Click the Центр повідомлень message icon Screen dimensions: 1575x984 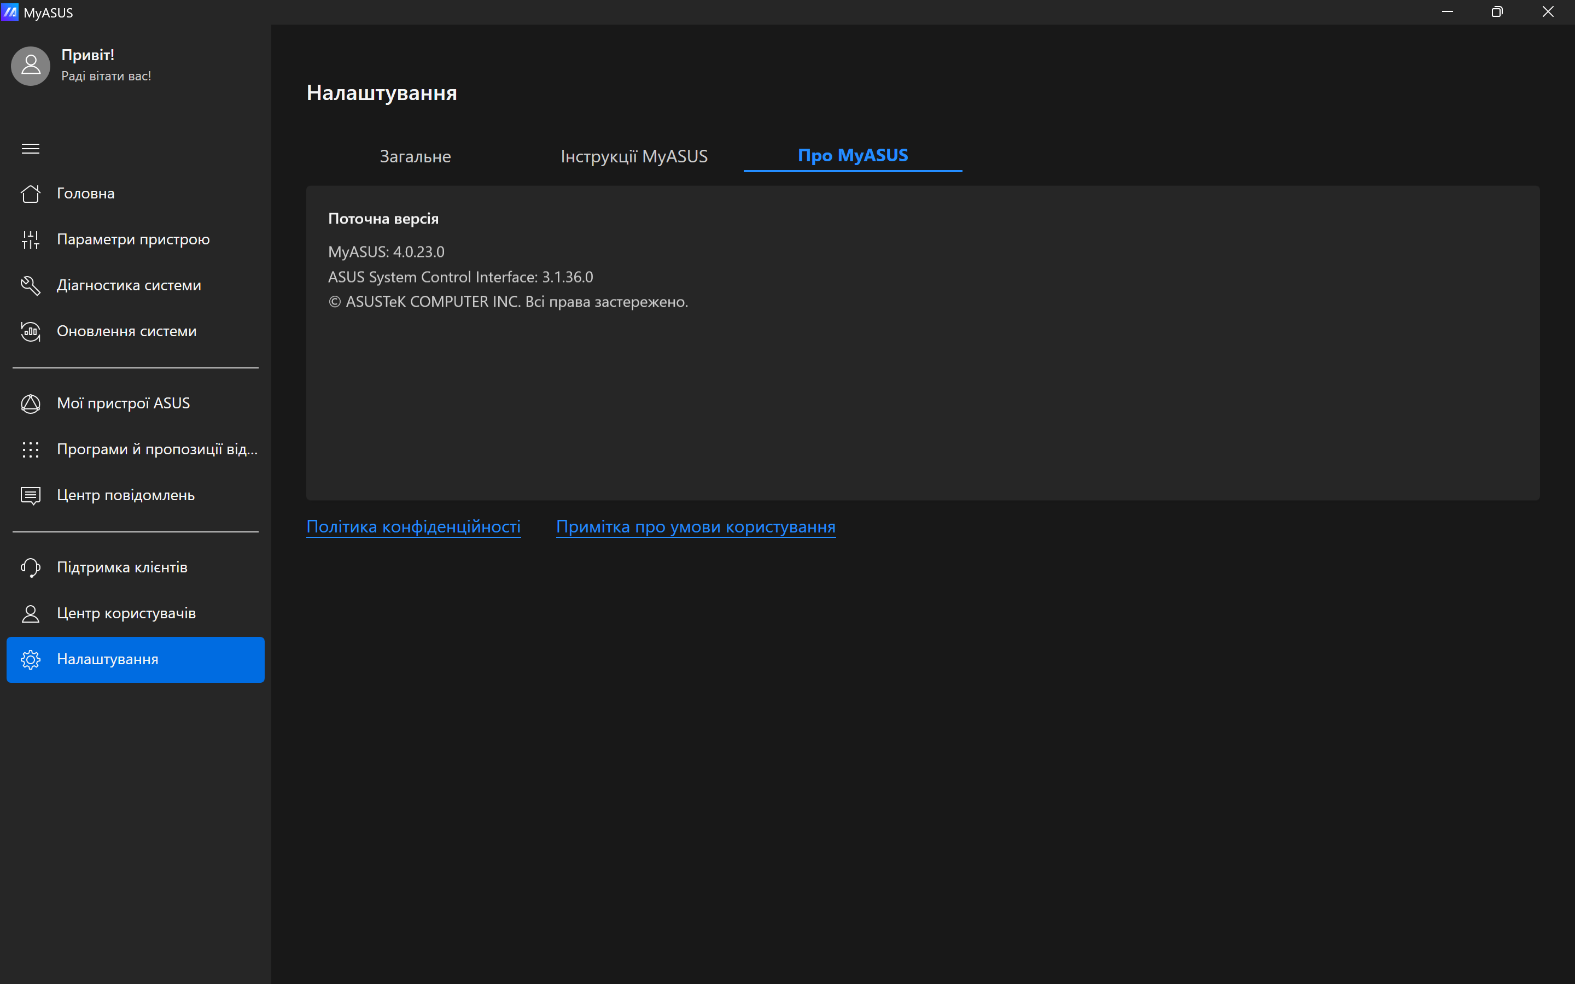[x=31, y=495]
